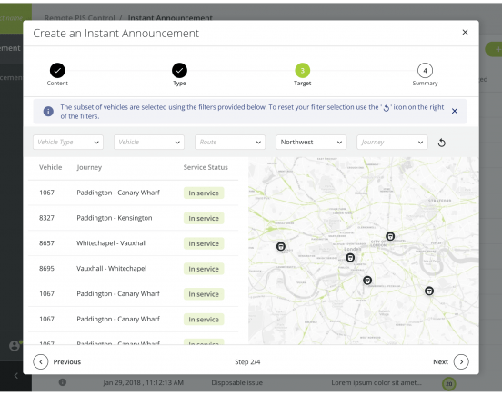
Task: Select the vehicle marker south of the river
Action: (x=367, y=281)
